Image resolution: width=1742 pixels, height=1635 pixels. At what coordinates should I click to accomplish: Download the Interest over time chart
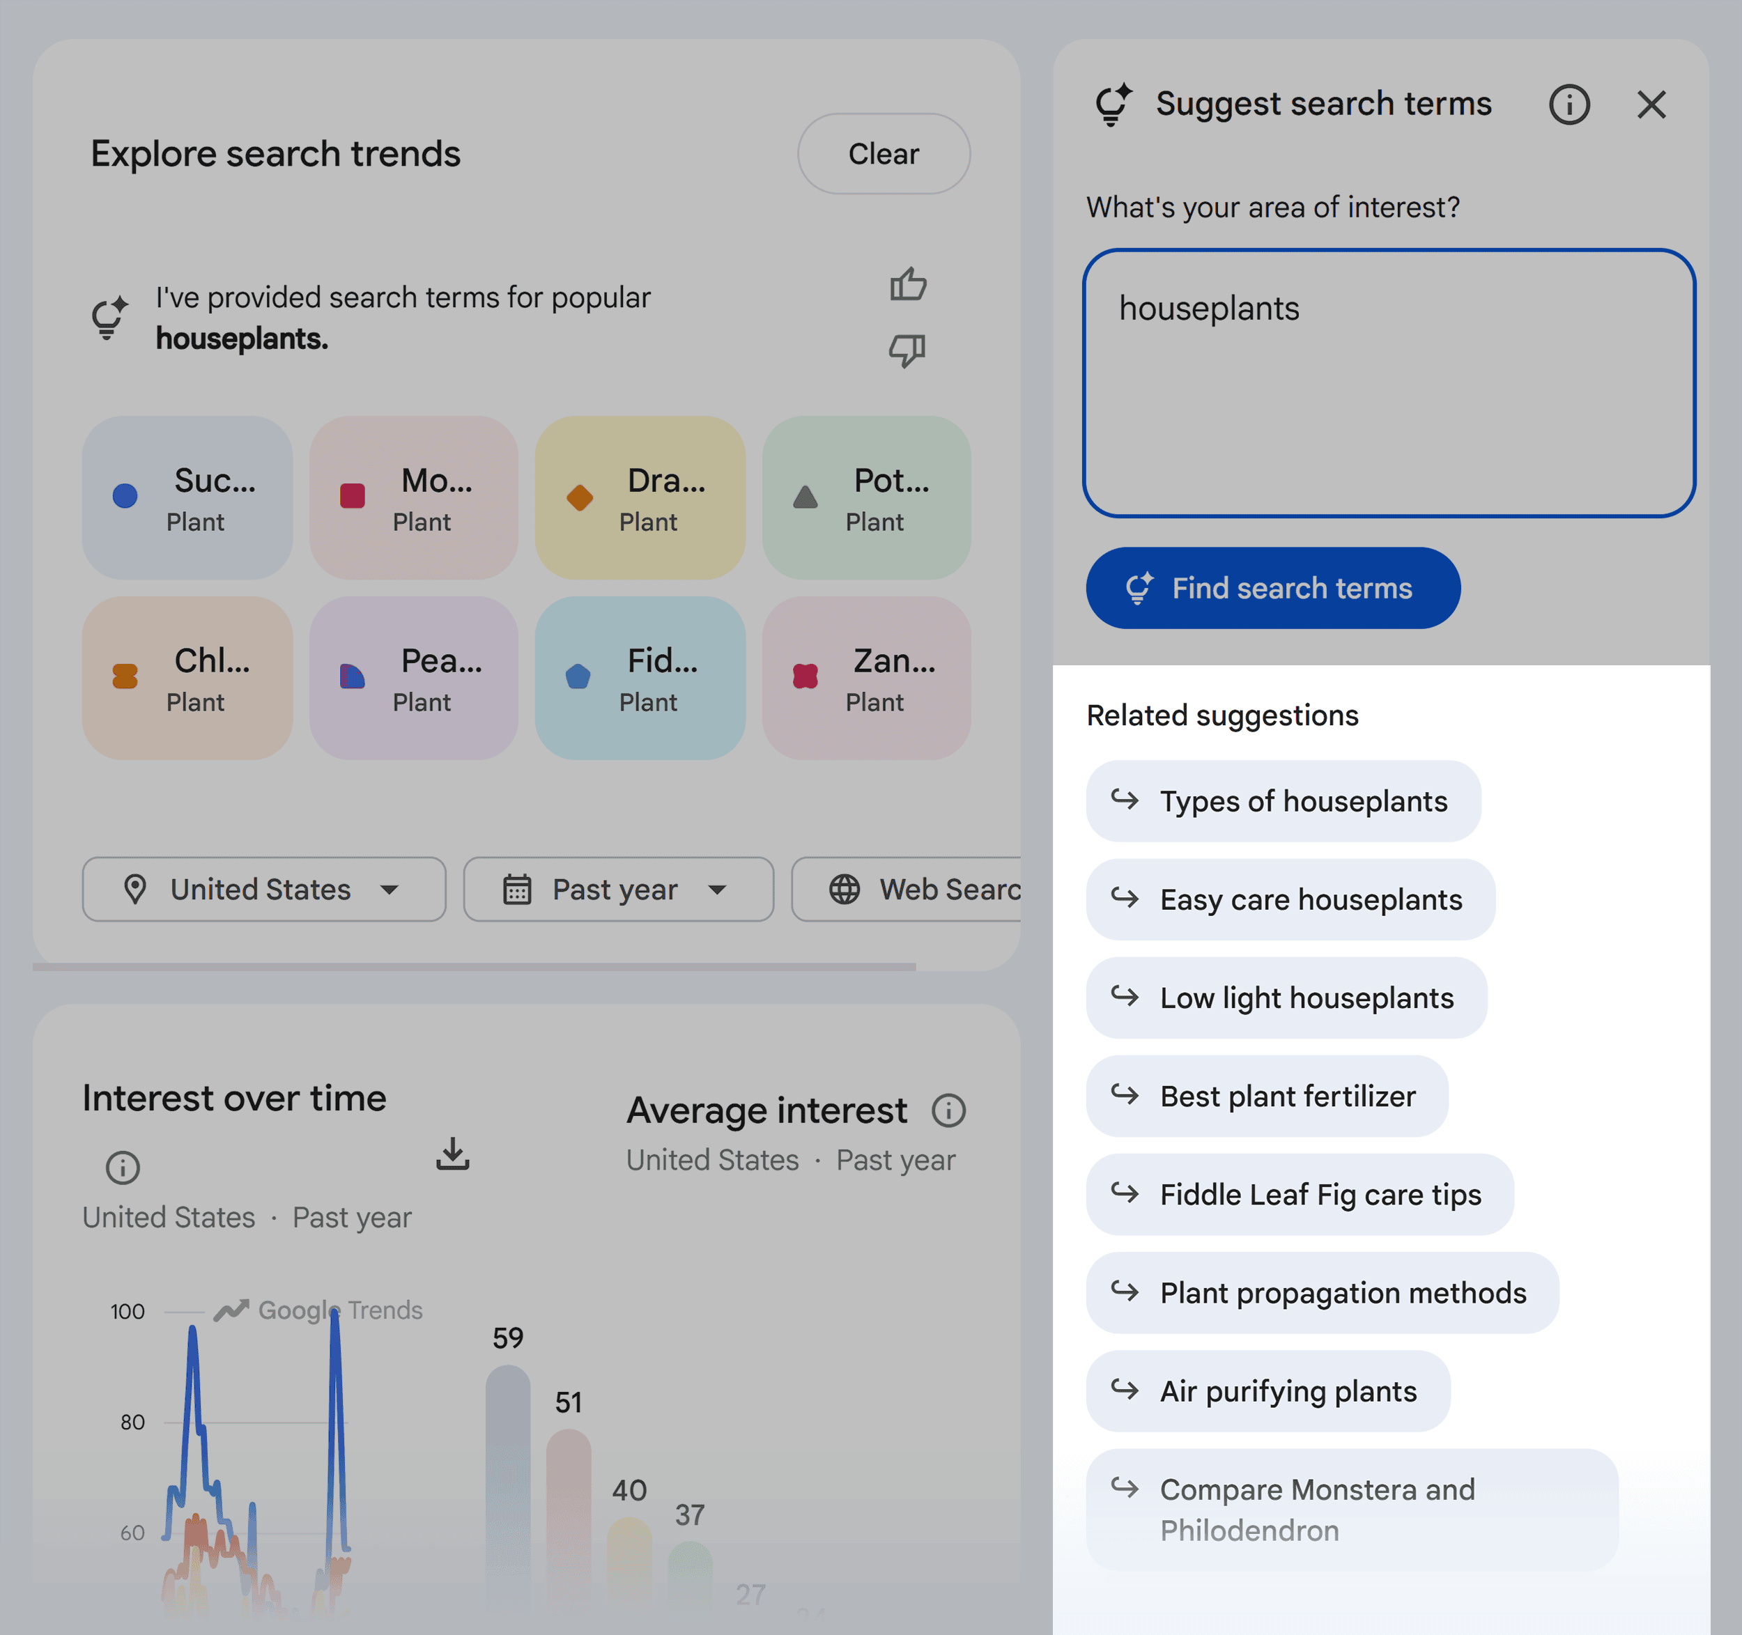pyautogui.click(x=454, y=1155)
